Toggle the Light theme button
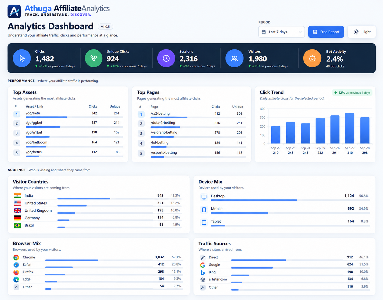The height and width of the screenshot is (300, 383). [362, 32]
